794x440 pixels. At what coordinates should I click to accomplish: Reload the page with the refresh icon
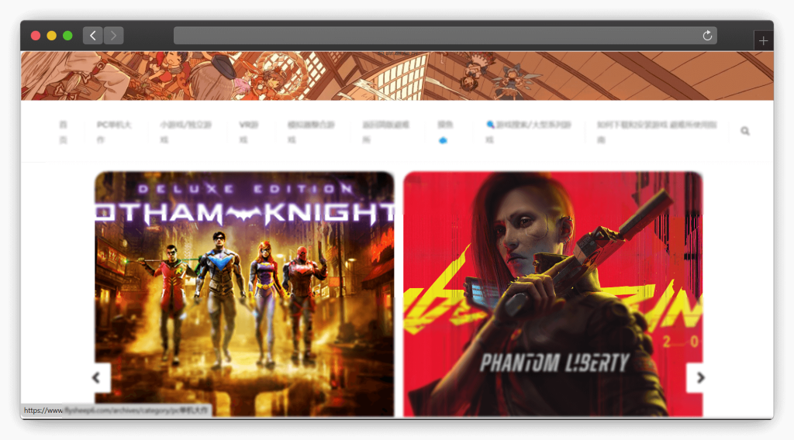click(x=707, y=36)
